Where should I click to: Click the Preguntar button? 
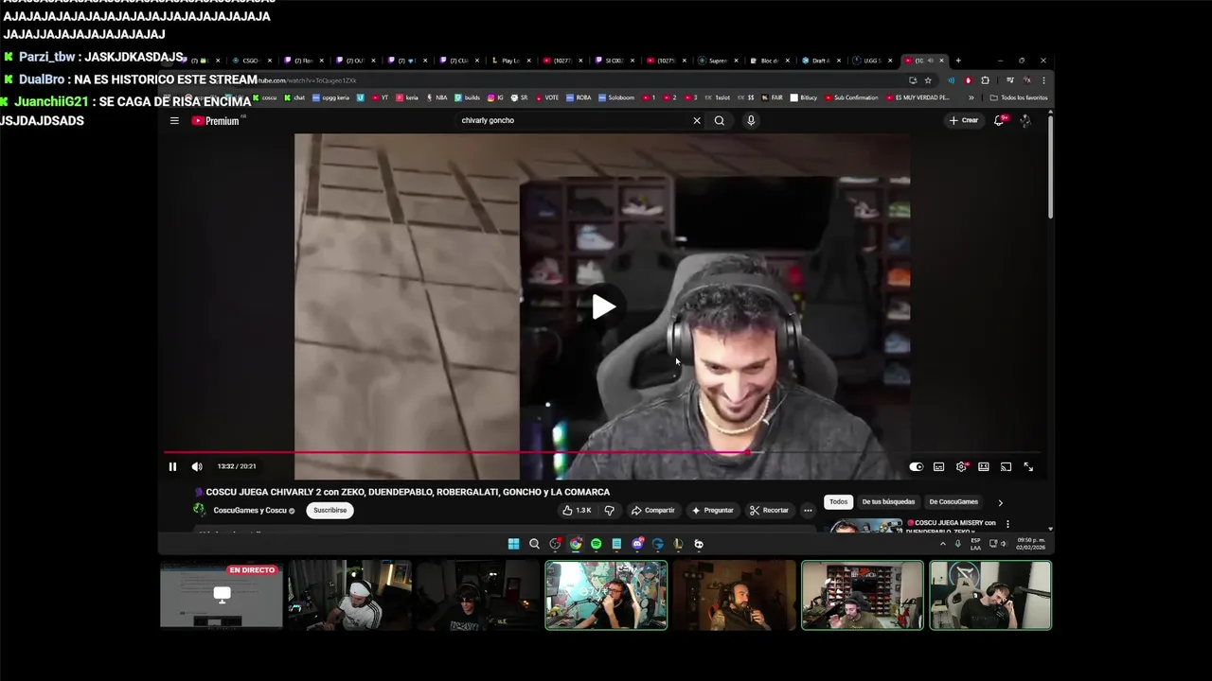tap(713, 510)
